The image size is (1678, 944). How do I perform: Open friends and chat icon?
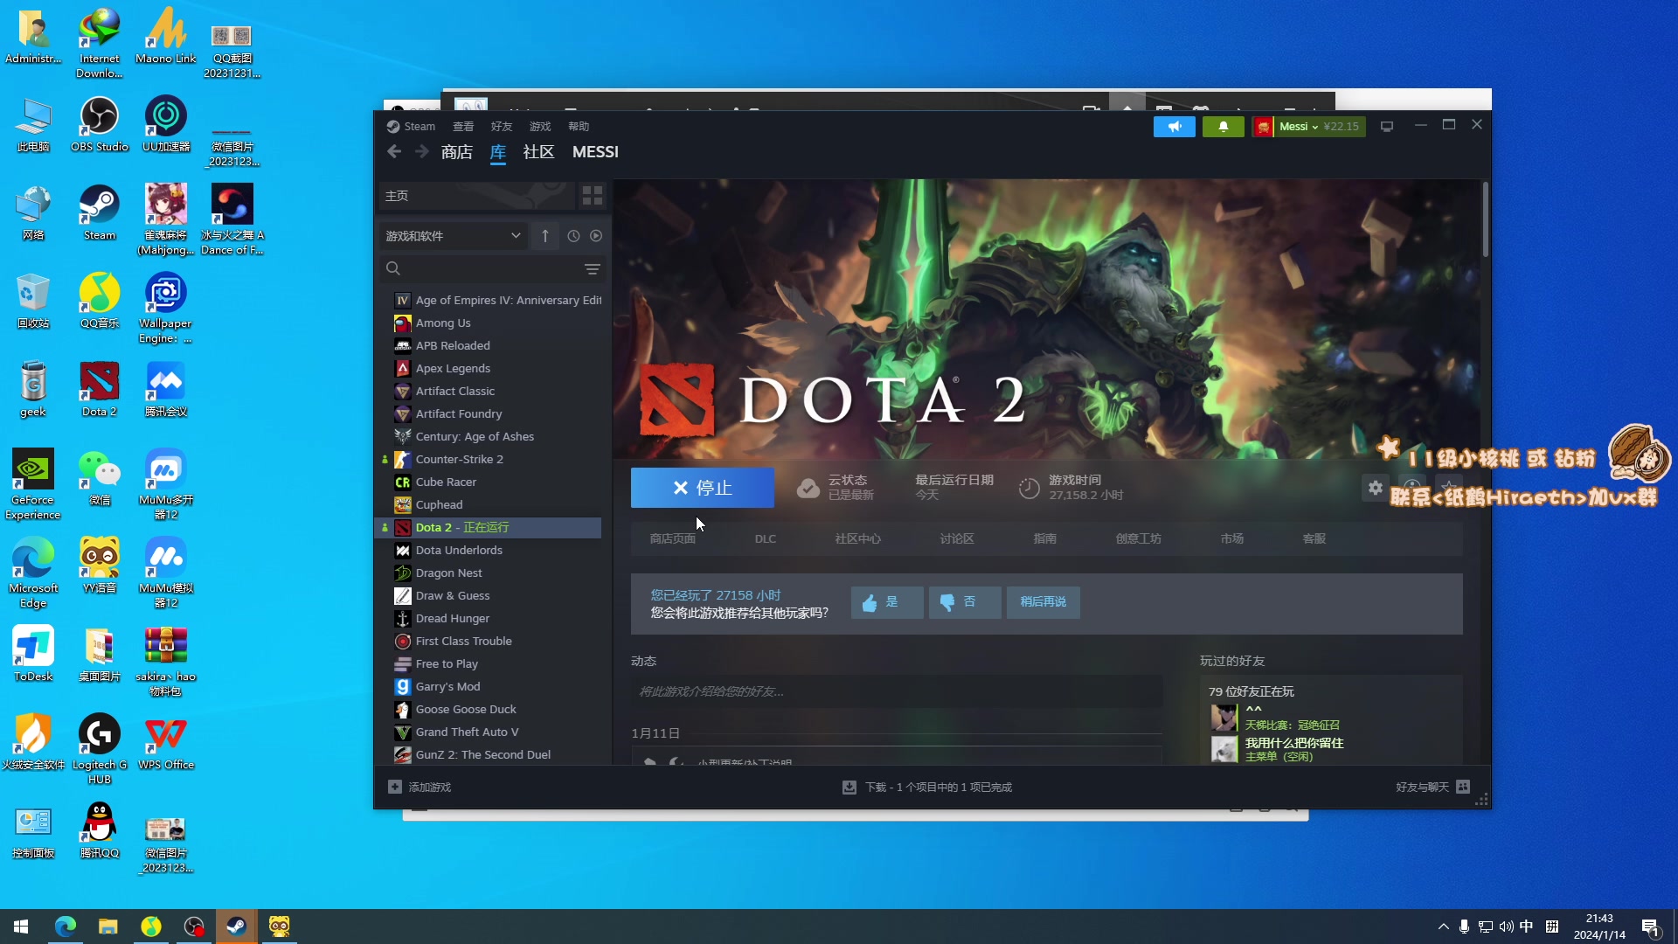tap(1463, 787)
